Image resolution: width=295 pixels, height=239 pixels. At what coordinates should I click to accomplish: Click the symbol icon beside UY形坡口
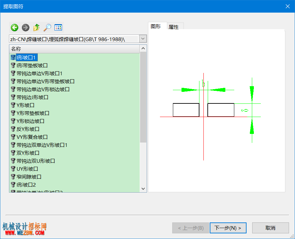click(x=13, y=169)
